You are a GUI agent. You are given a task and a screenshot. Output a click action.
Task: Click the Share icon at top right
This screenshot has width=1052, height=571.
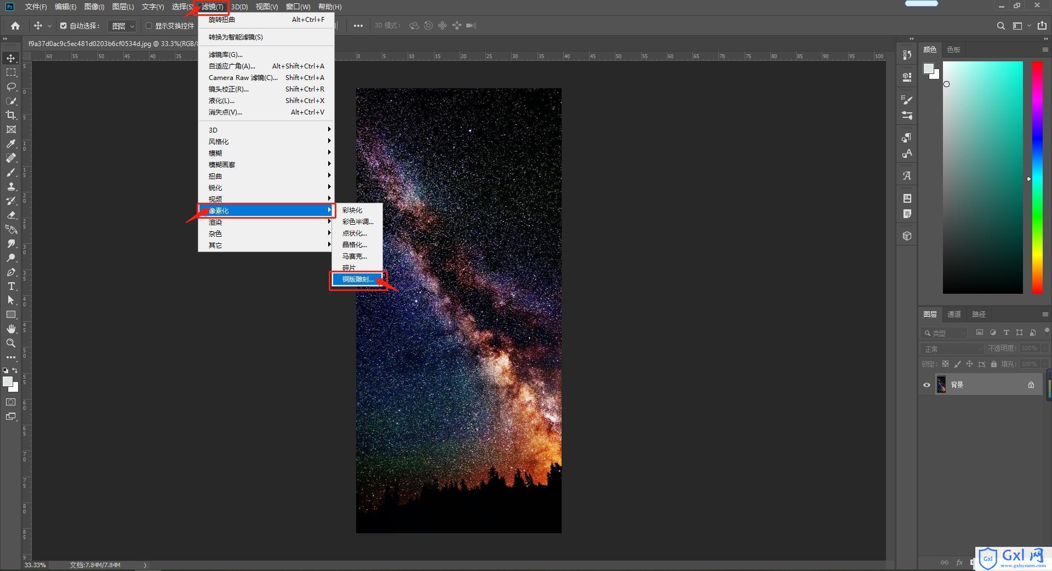tap(1042, 26)
